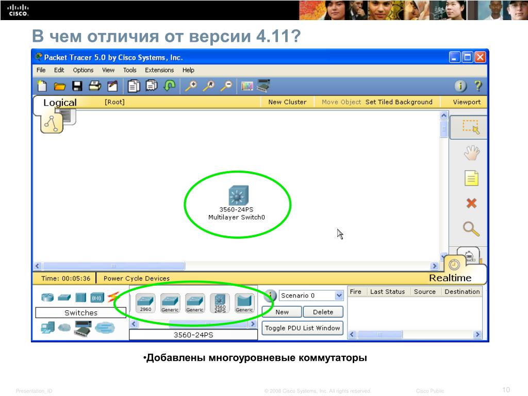Click the [Root] navigation label

coord(114,102)
